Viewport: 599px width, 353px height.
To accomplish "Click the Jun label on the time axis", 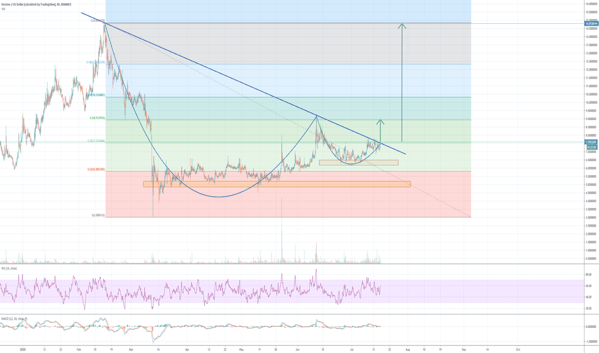I will click(298, 349).
